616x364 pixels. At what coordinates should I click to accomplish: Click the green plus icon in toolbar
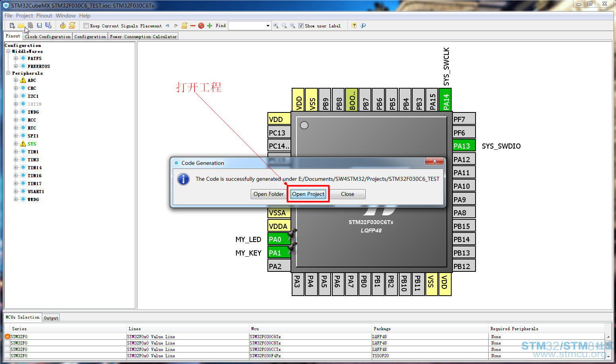(210, 26)
